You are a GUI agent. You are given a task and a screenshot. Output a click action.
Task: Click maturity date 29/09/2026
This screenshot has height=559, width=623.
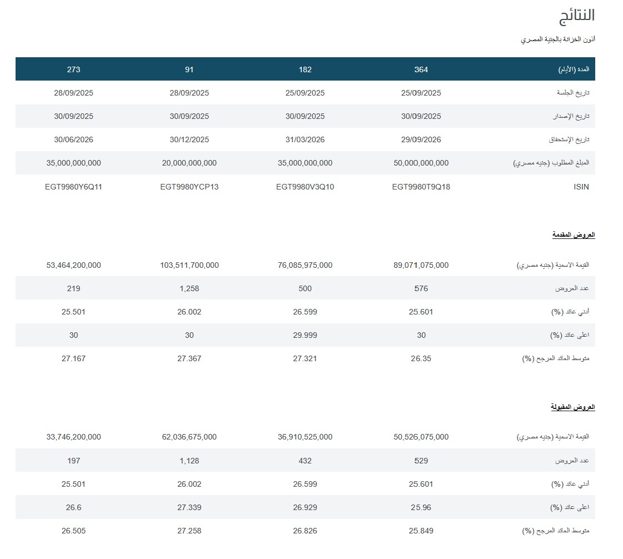coord(421,140)
